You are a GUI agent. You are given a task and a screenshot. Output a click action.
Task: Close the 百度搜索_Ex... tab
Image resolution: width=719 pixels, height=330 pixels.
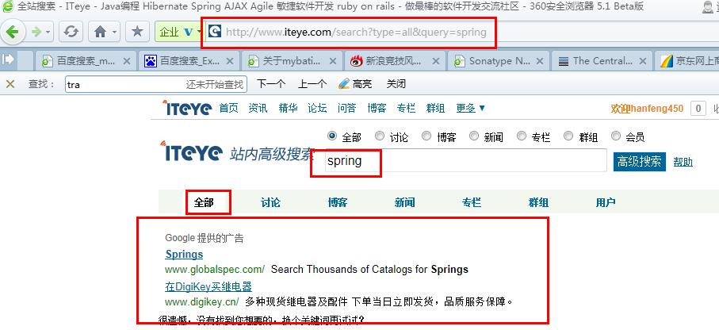click(x=230, y=61)
